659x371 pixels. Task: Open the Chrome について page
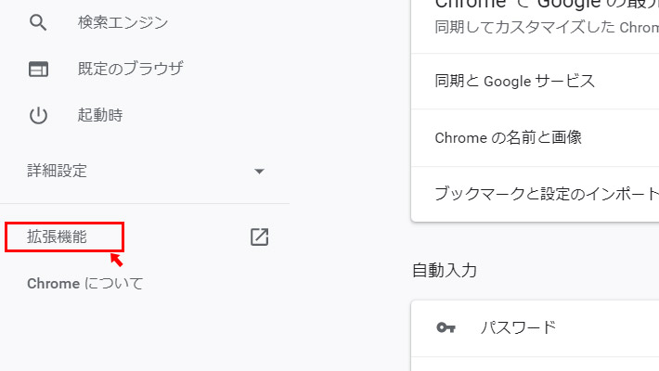coord(85,283)
